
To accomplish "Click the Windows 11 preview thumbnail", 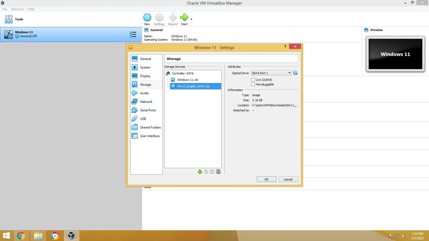I will [395, 54].
